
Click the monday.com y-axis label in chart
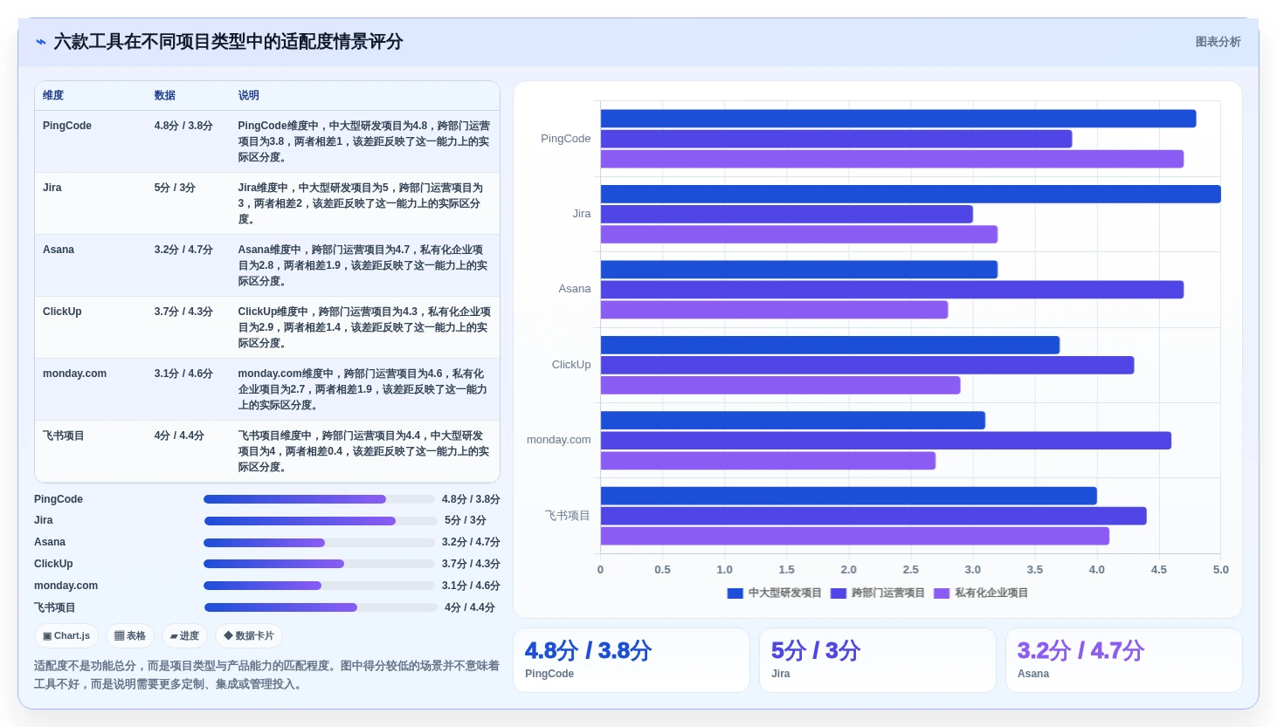(x=559, y=440)
